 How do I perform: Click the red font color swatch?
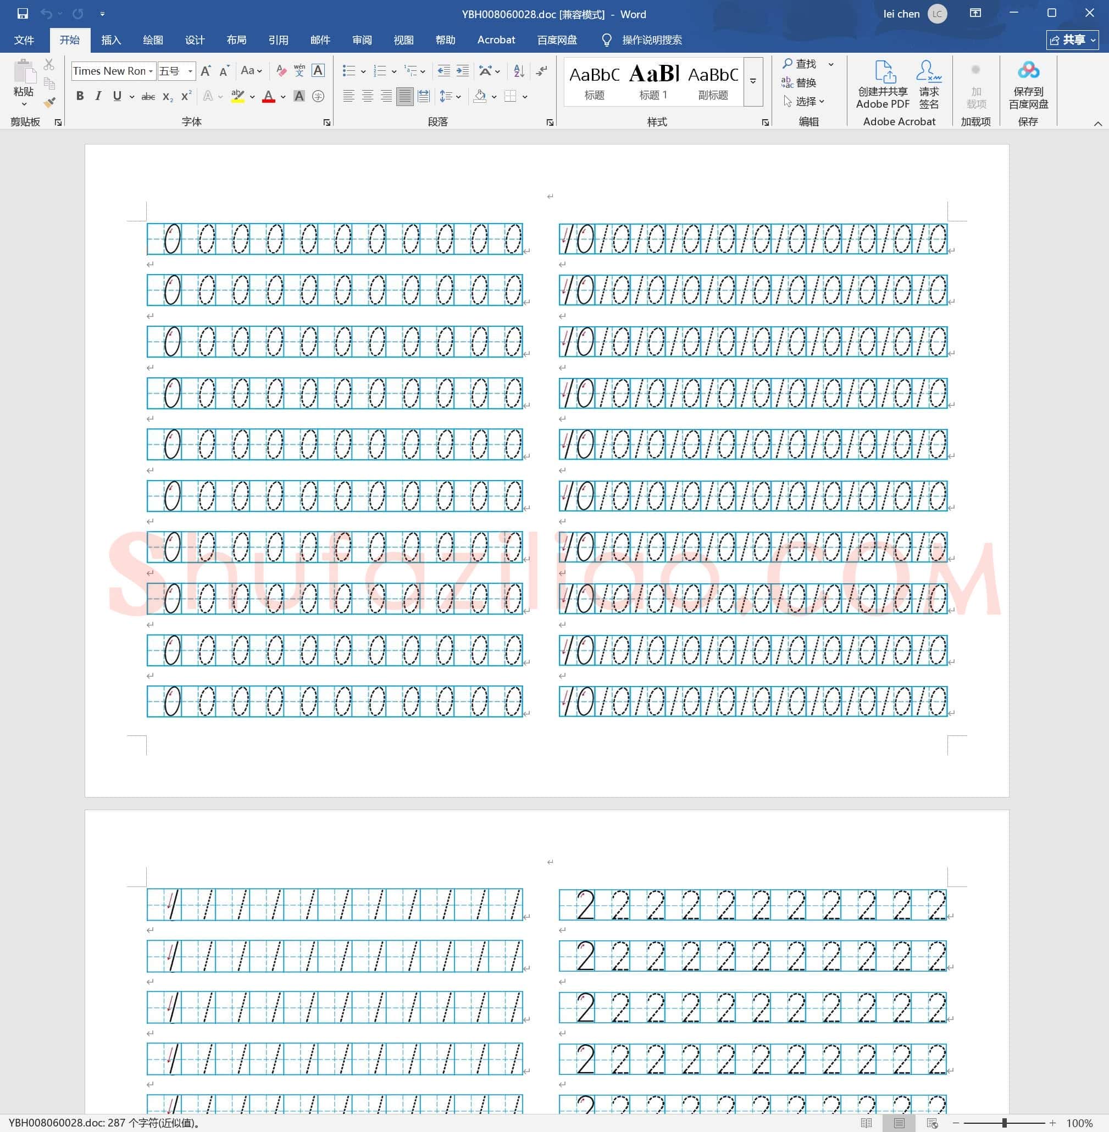pyautogui.click(x=269, y=96)
